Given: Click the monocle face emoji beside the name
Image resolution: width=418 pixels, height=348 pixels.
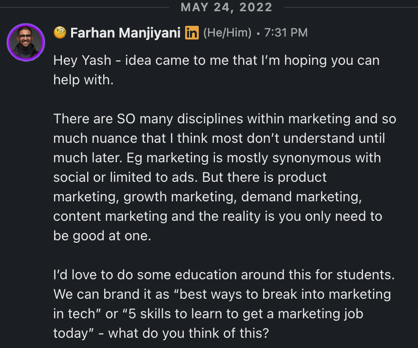Looking at the screenshot, I should coord(60,33).
